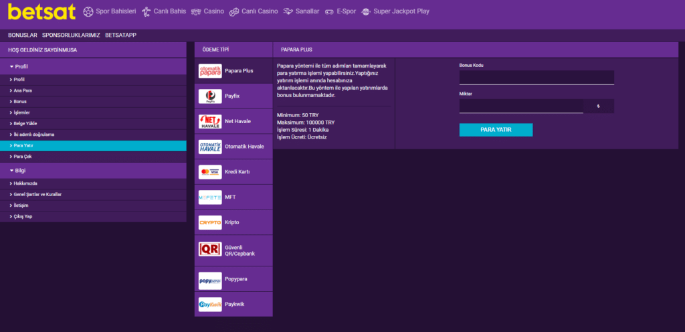Open Super Jackpot Play

(401, 11)
